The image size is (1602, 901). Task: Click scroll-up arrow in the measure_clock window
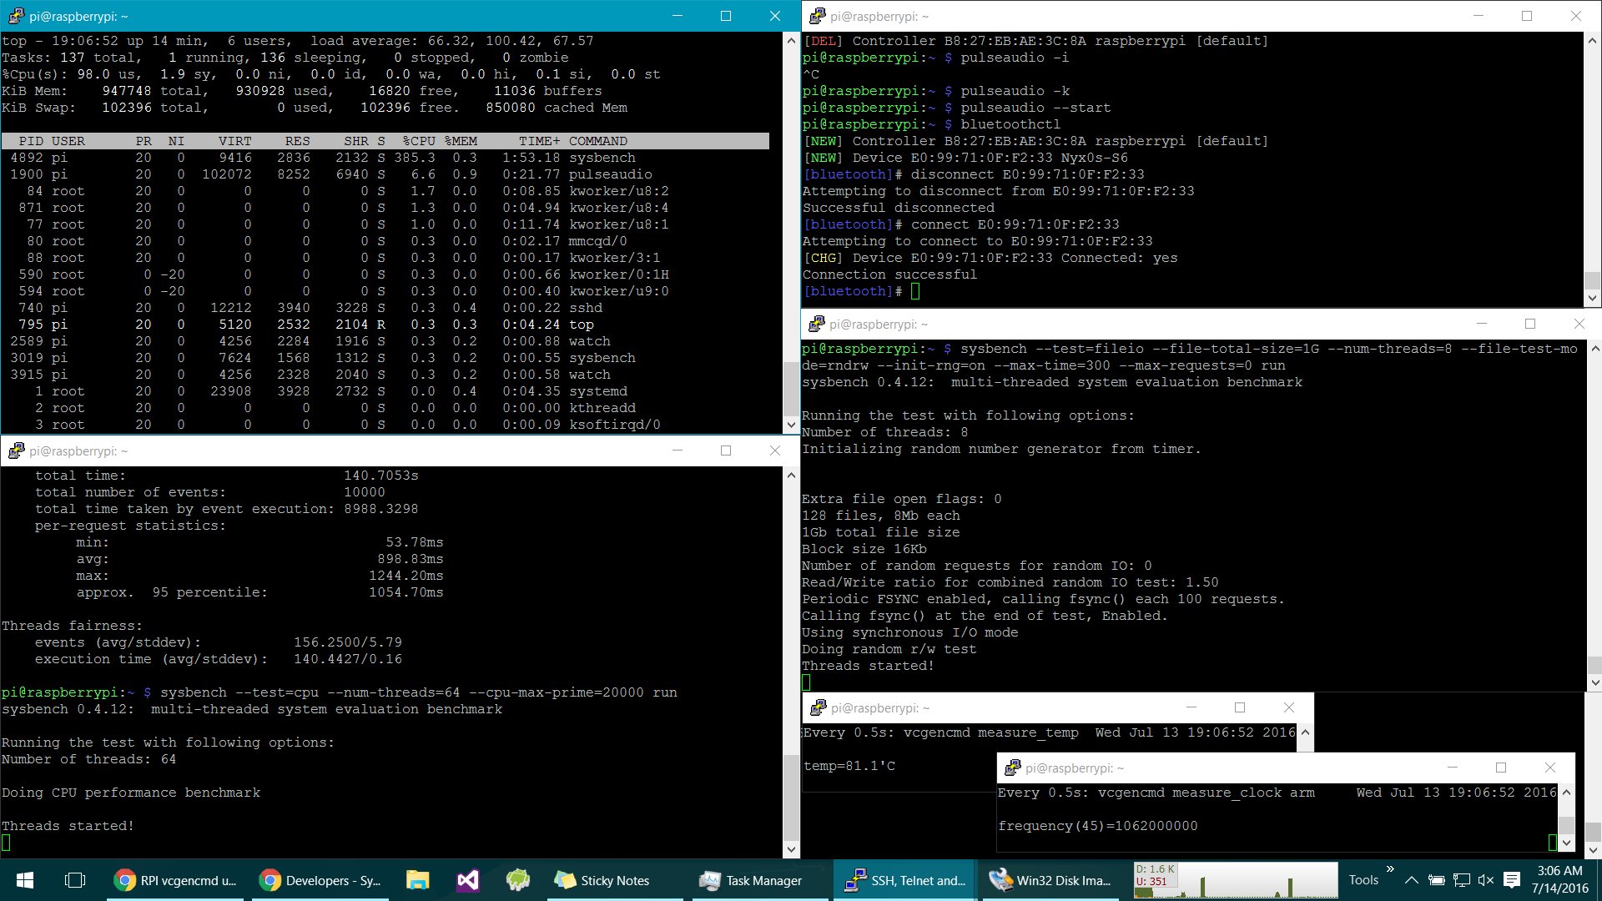click(1566, 793)
